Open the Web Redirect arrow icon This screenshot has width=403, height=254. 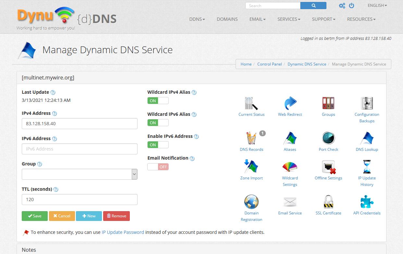click(290, 103)
